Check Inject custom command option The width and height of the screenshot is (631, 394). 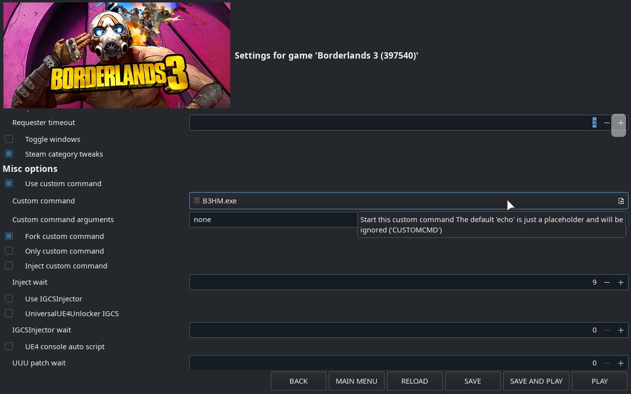tap(9, 265)
